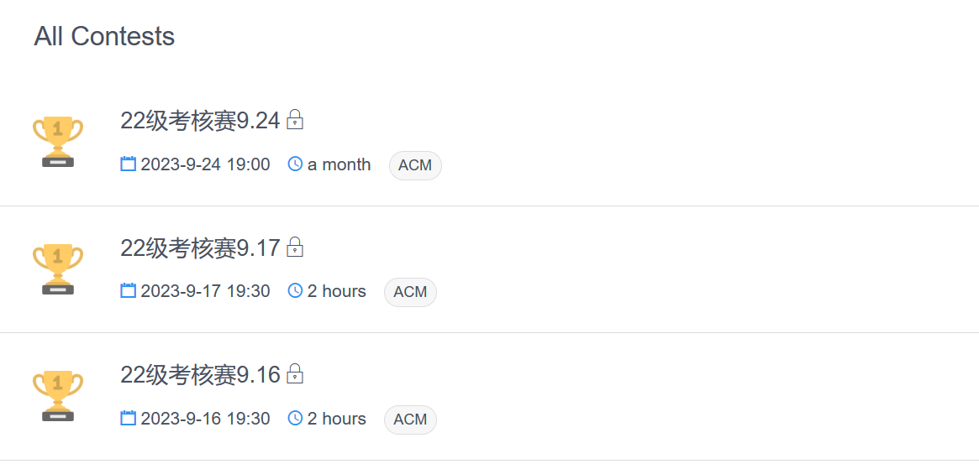The height and width of the screenshot is (469, 979).
Task: Open the 22级考核赛9.16 contest title
Action: (200, 375)
